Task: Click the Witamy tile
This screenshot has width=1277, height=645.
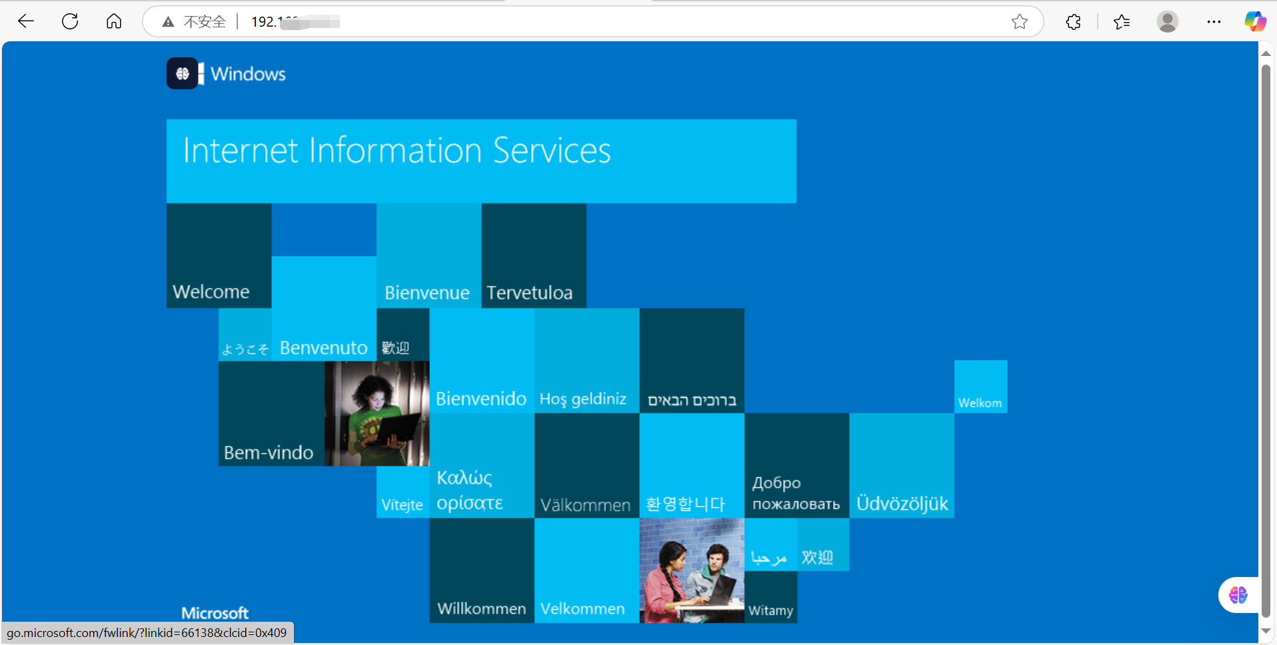Action: (770, 597)
